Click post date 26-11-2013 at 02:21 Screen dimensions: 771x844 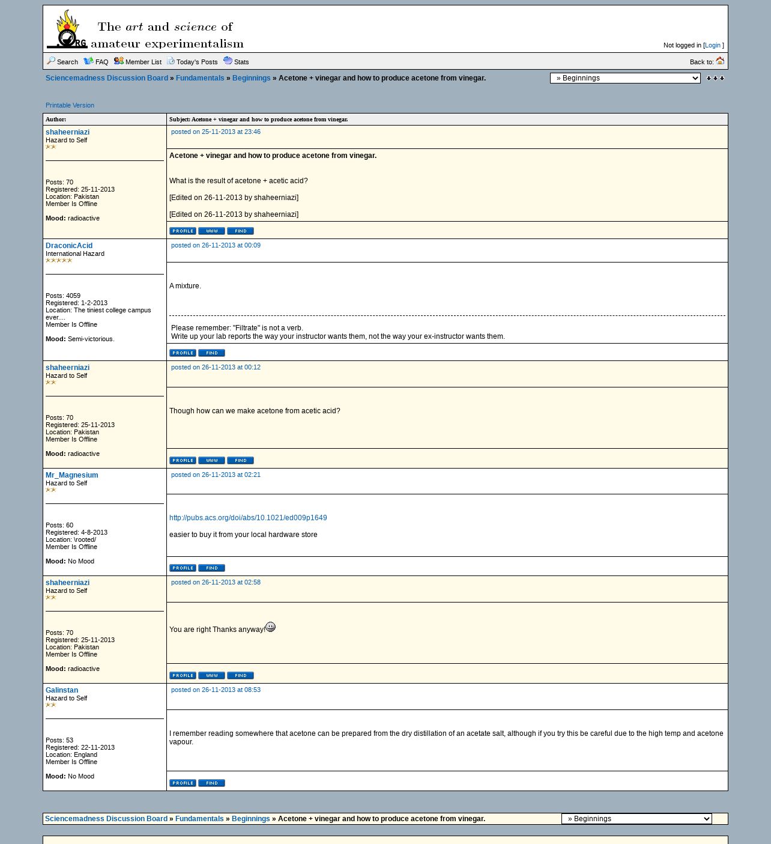[216, 475]
